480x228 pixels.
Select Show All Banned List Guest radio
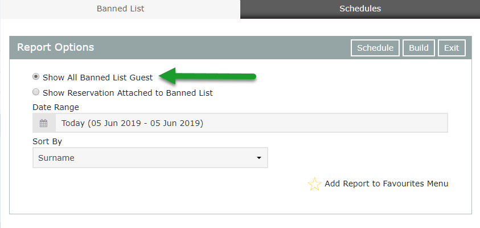(36, 77)
